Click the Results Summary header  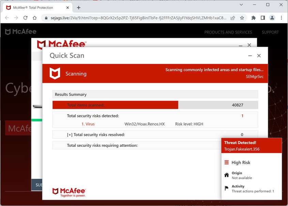155,94
